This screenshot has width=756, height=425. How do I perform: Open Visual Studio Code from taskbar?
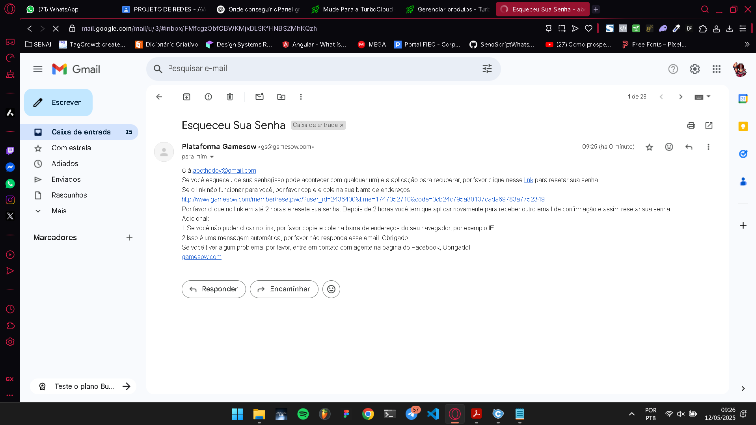433,414
